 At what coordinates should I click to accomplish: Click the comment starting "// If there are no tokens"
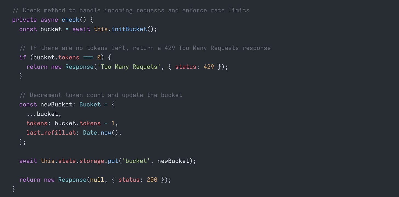(x=145, y=48)
